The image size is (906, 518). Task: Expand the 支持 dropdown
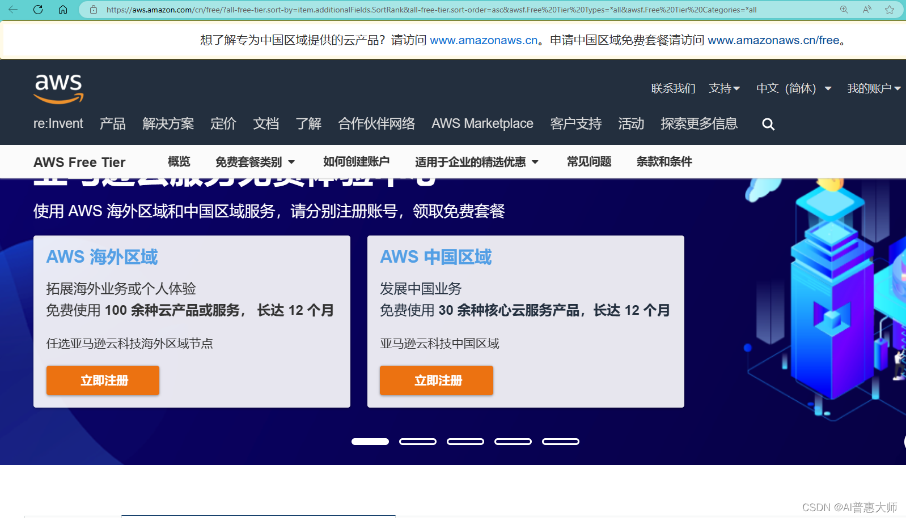click(x=725, y=88)
